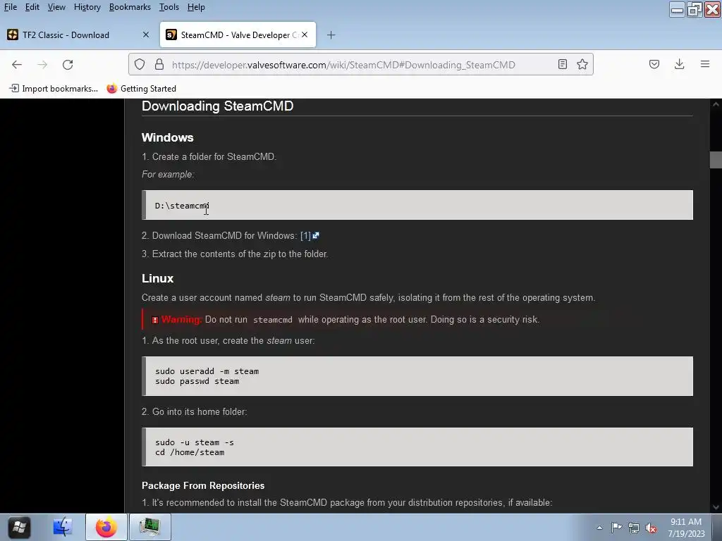Open the Firefox hamburger menu
This screenshot has width=722, height=541.
coord(705,64)
